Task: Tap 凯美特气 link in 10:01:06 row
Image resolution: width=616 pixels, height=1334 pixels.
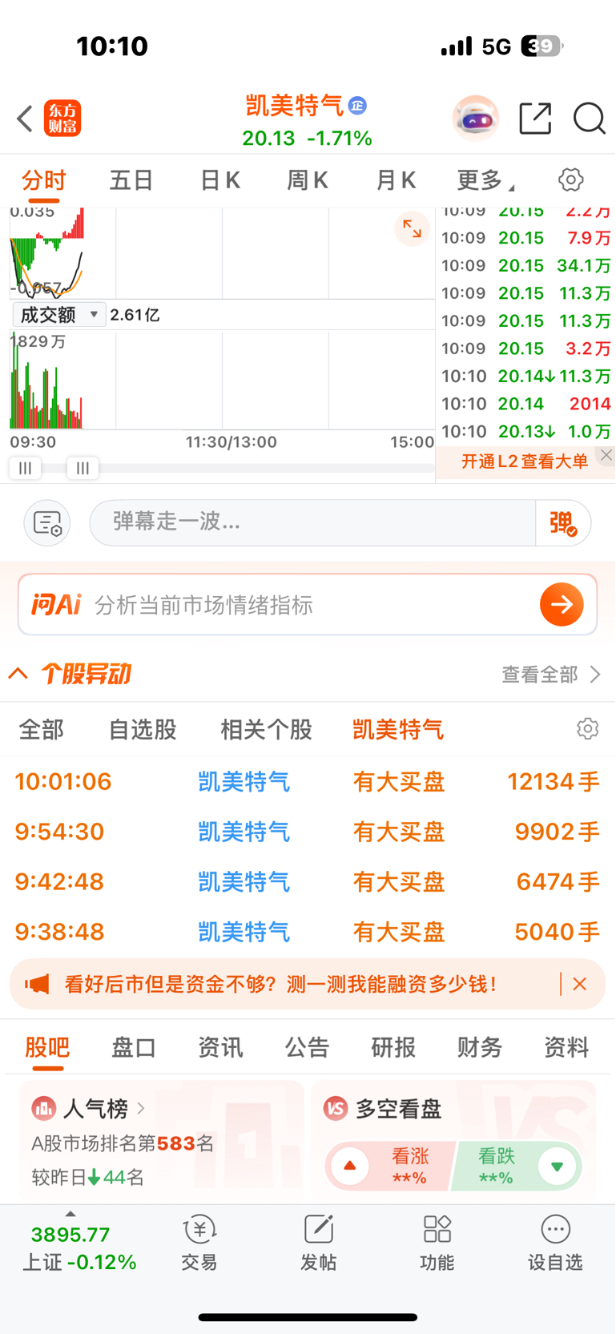Action: (244, 782)
